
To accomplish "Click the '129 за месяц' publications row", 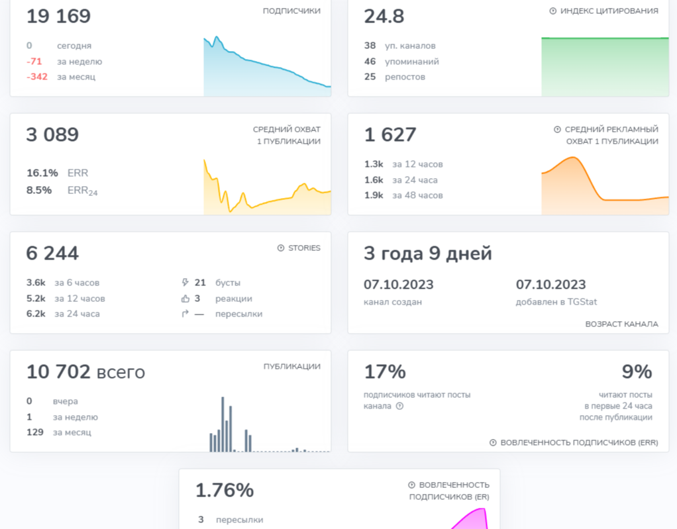I will point(59,432).
